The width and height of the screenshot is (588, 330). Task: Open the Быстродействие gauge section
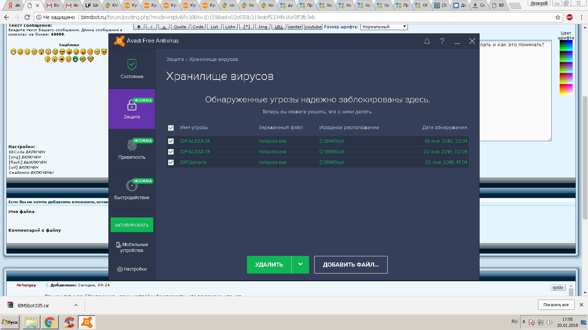132,190
